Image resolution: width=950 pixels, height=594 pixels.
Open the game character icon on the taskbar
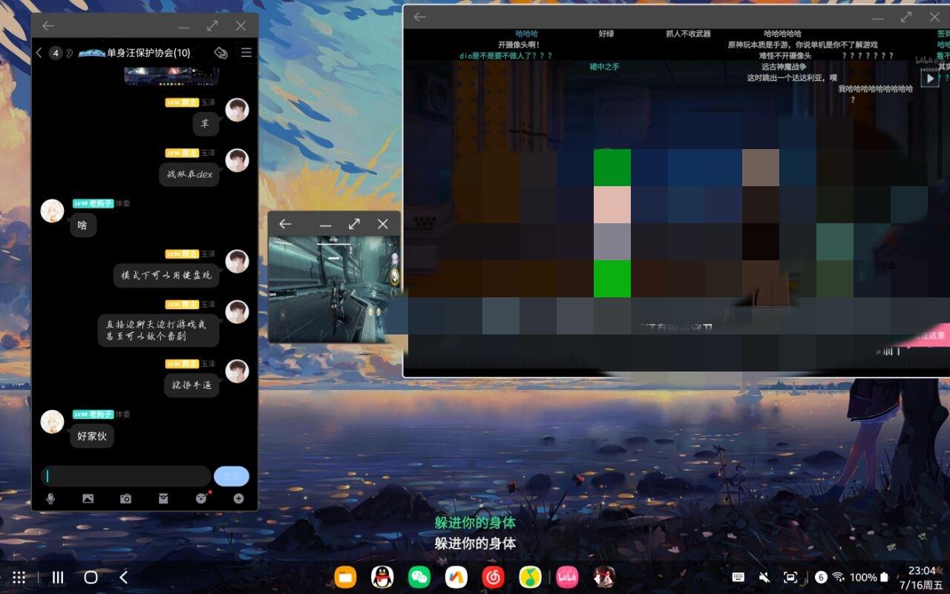coord(605,577)
